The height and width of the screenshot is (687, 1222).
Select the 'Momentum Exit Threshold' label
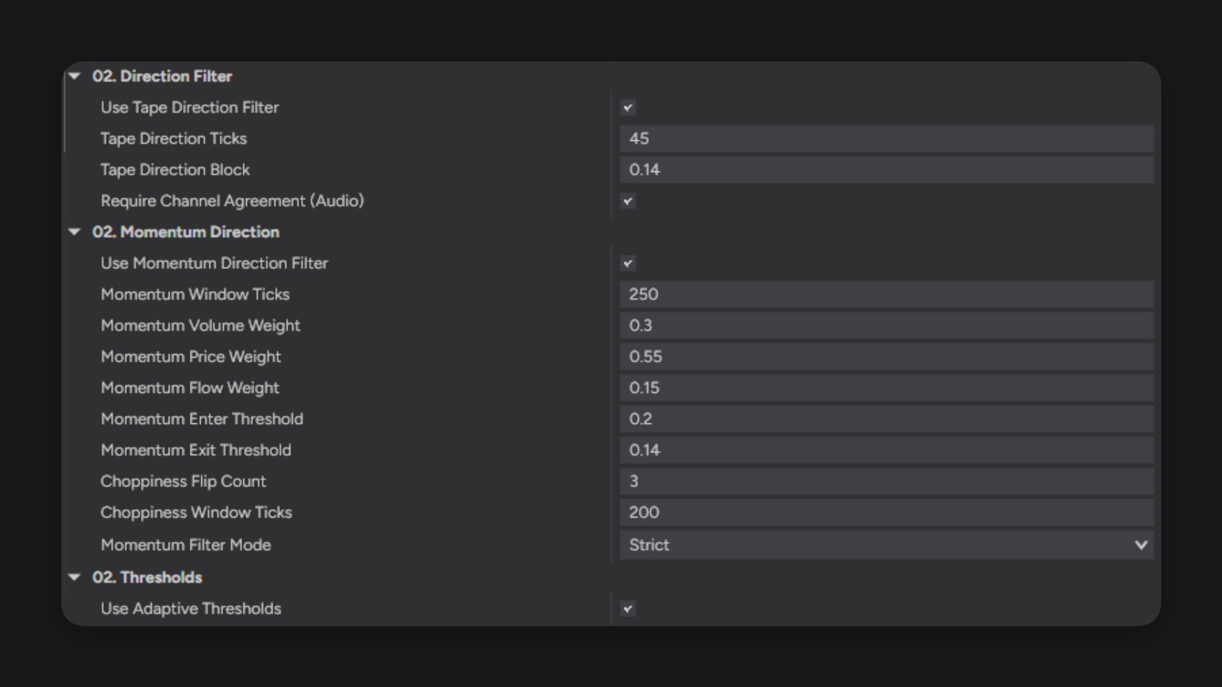196,450
